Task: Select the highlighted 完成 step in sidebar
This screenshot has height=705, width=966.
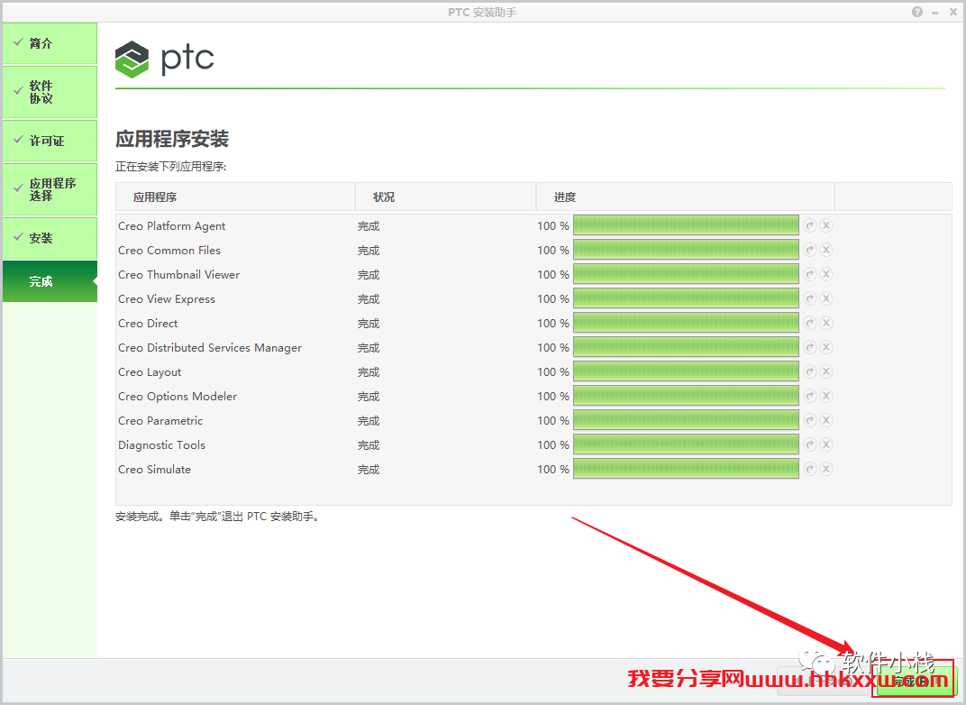Action: 50,281
